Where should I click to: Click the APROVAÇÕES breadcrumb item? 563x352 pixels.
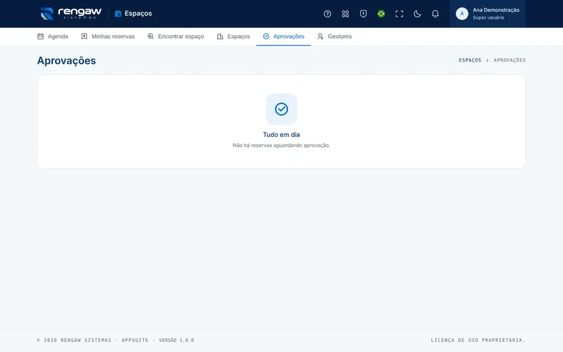click(x=509, y=61)
